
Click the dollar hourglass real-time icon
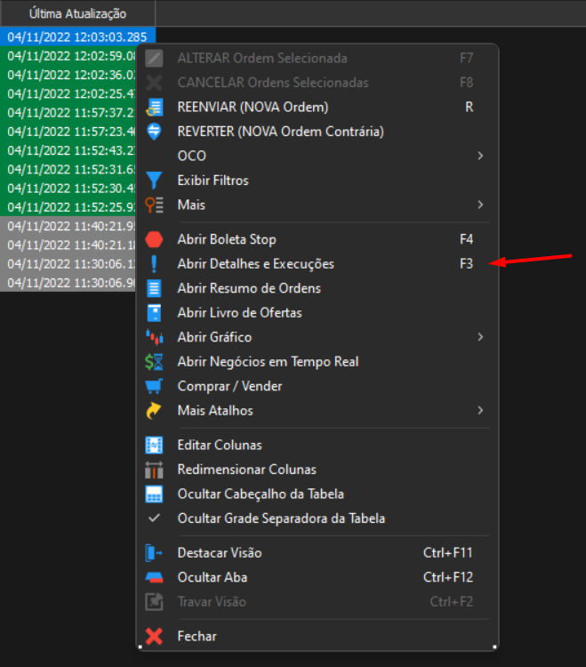(154, 362)
